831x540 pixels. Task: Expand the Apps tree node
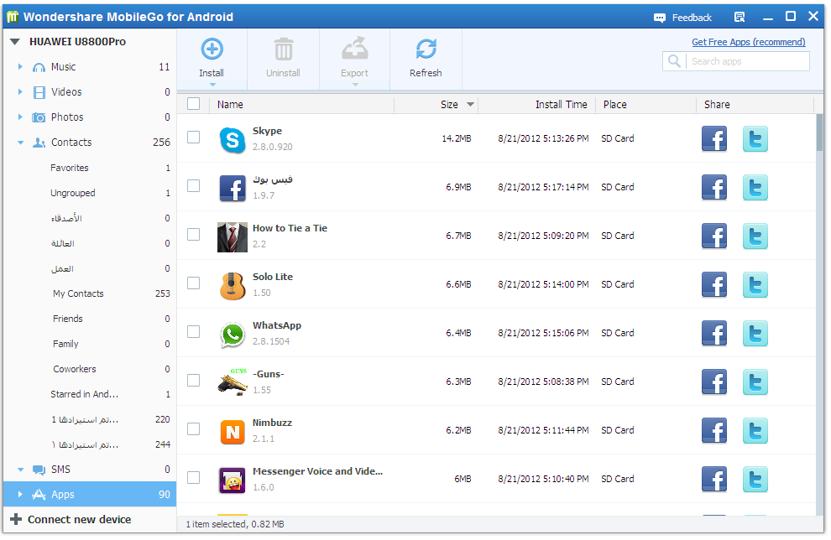tap(20, 495)
